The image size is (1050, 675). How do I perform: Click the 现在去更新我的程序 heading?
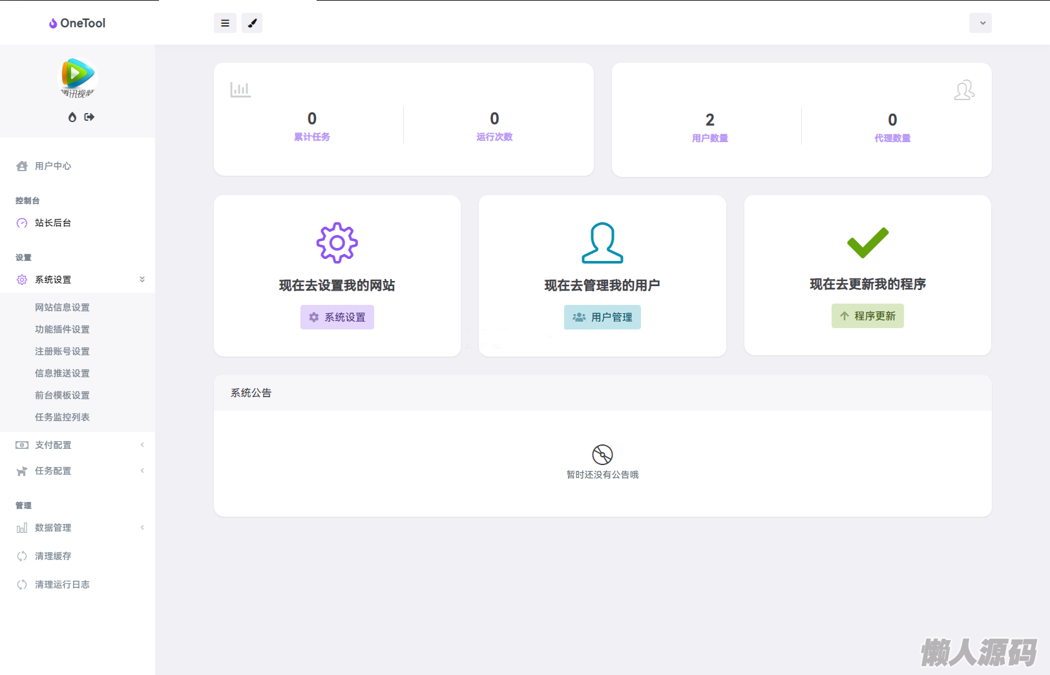[x=868, y=284]
